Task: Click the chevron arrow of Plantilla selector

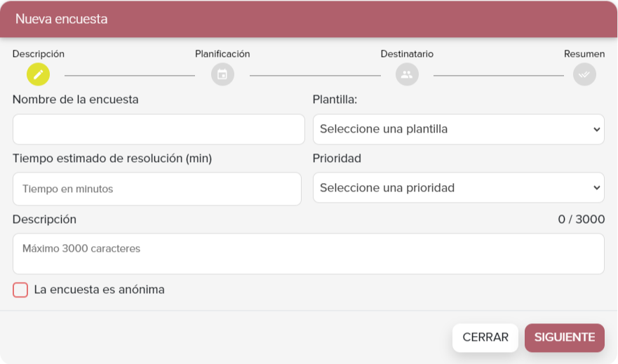Action: [597, 129]
